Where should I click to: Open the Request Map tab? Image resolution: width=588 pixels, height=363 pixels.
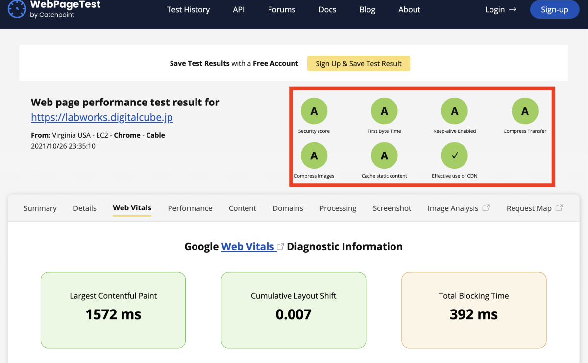(x=535, y=208)
